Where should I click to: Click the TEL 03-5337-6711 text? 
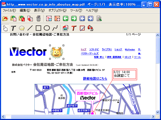tap(60, 73)
